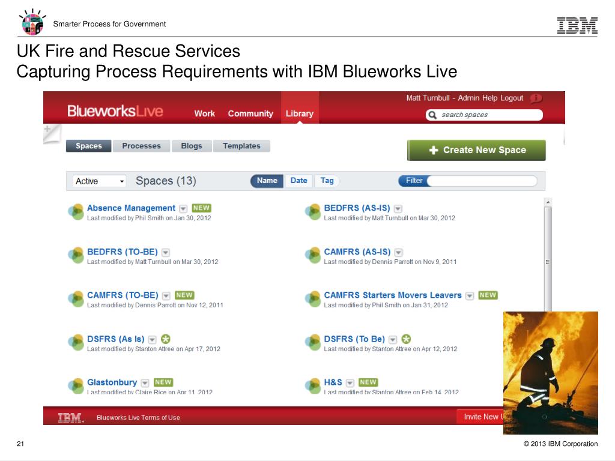Switch to the Templates tab

click(x=241, y=146)
